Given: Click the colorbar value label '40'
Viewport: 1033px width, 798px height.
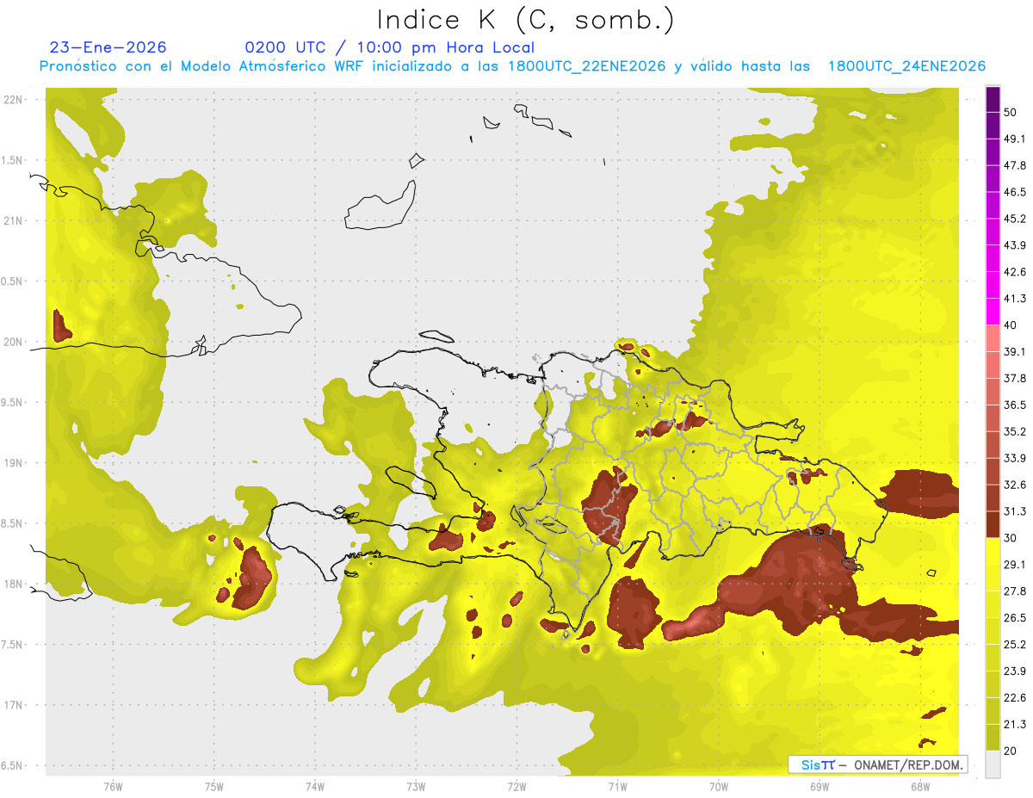Looking at the screenshot, I should click(x=1011, y=325).
